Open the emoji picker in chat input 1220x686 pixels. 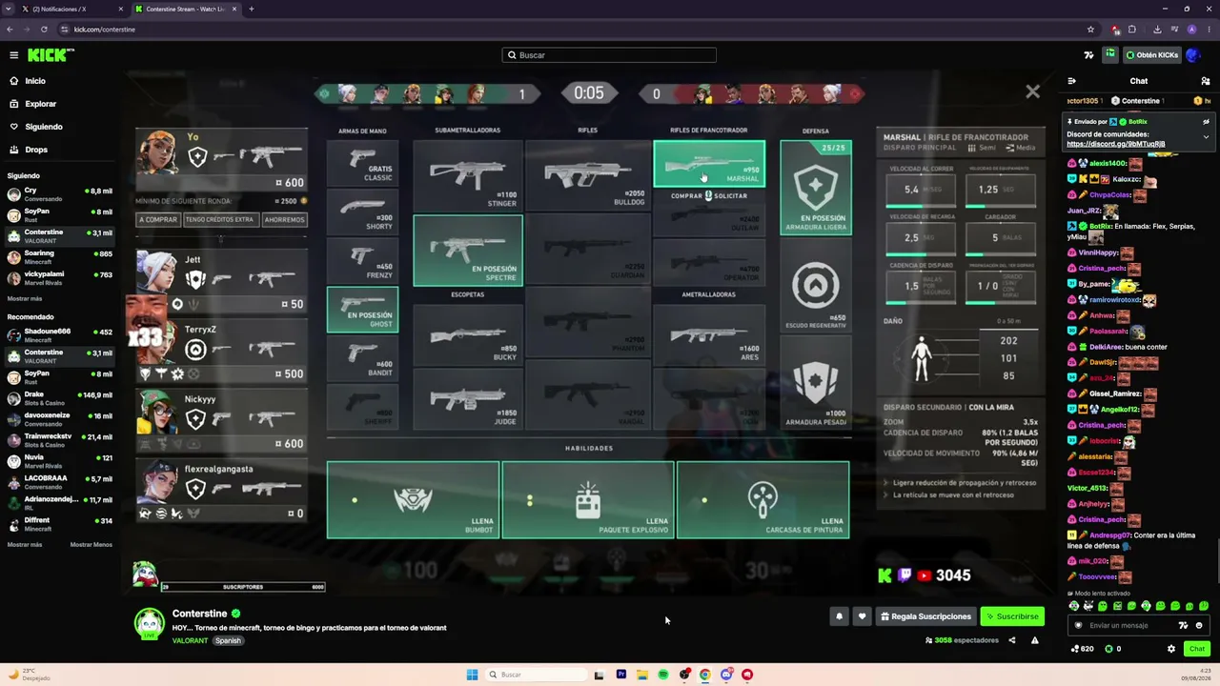[1199, 626]
